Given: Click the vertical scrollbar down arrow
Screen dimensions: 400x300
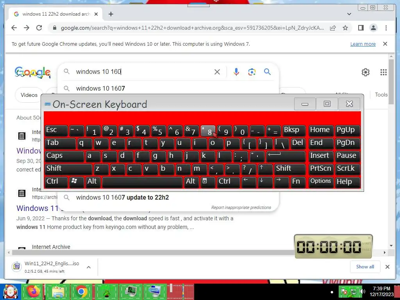Looking at the screenshot, I should pyautogui.click(x=391, y=246).
